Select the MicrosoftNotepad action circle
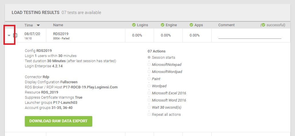 (x=149, y=65)
